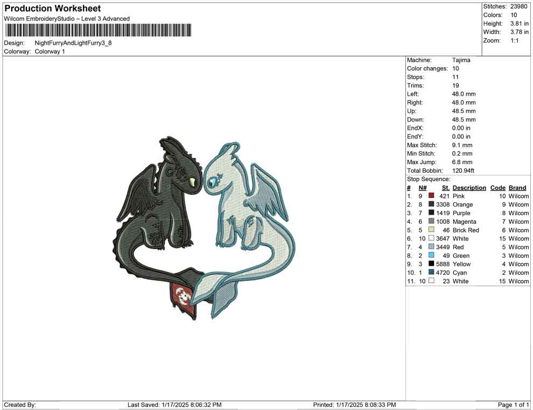Click the design name NightFurryAndLightFurry3_8
This screenshot has height=410, width=533.
click(x=73, y=43)
